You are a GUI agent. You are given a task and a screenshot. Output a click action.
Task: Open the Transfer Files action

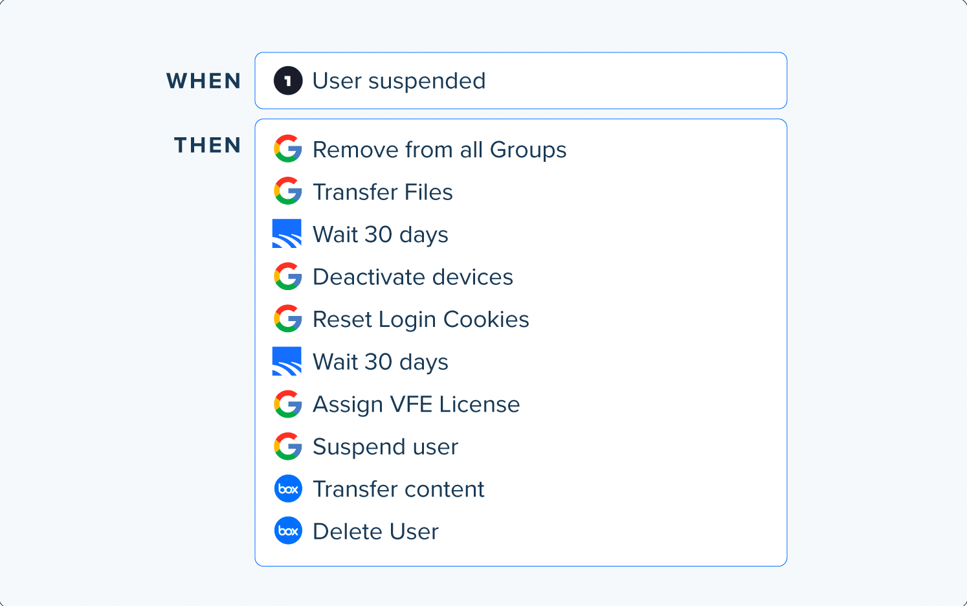[x=383, y=192]
